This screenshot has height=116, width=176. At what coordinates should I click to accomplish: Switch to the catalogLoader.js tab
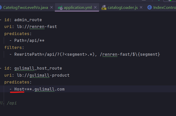pos(123,8)
